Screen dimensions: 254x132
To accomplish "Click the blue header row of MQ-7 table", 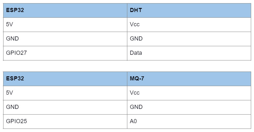I will [x=127, y=79].
